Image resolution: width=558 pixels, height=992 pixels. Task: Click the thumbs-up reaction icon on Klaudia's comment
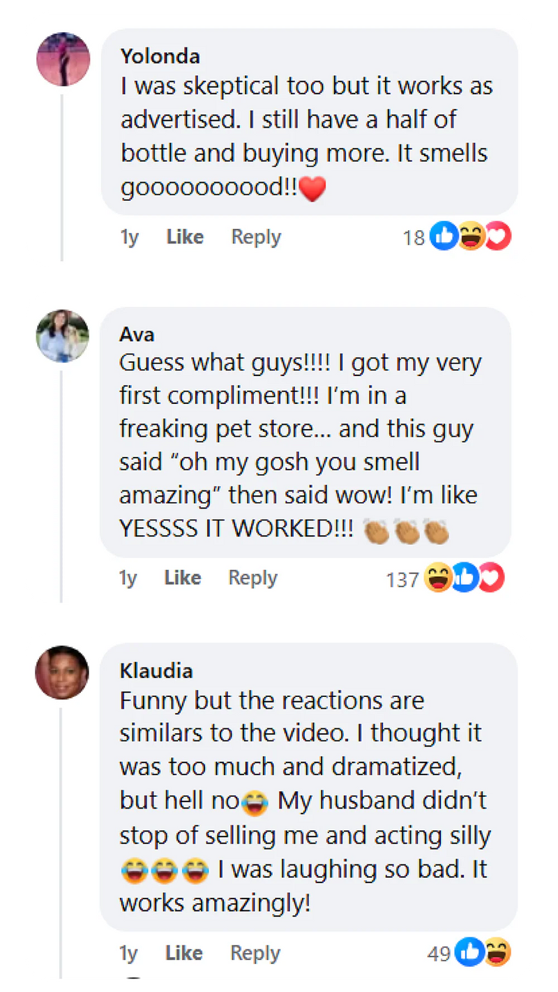point(469,953)
